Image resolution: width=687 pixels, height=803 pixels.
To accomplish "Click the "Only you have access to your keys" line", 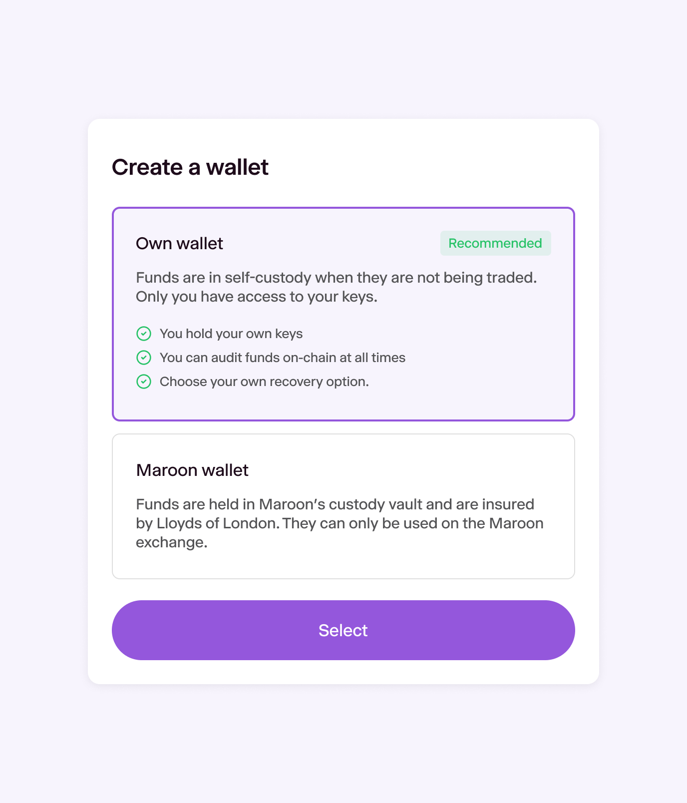I will [257, 297].
